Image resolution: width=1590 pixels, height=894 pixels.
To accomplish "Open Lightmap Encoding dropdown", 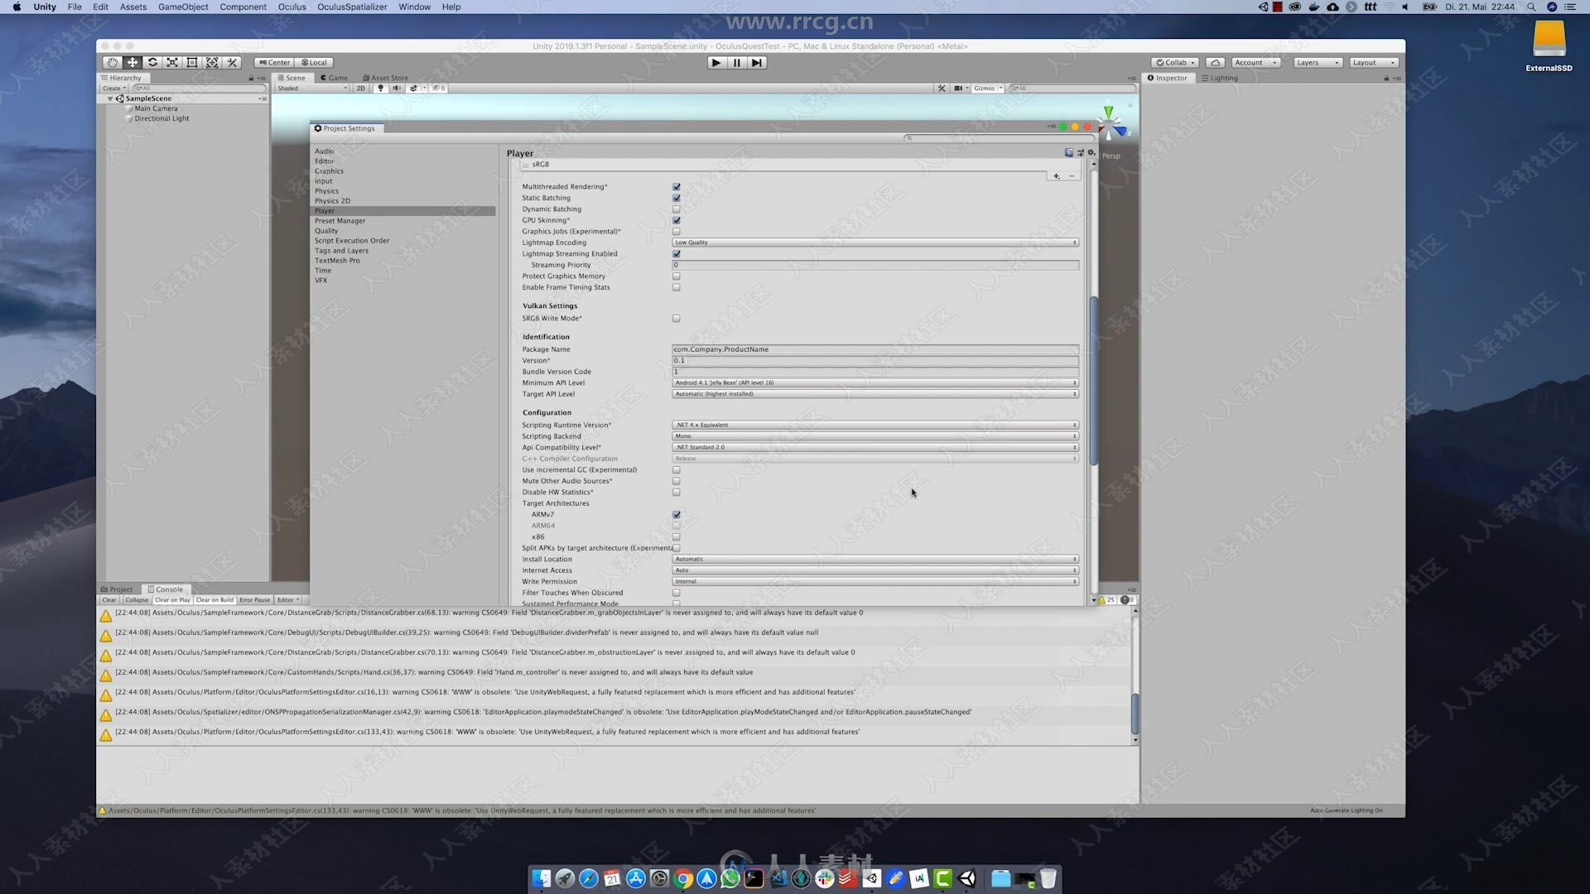I will coord(875,243).
